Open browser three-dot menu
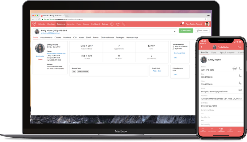 click(x=209, y=19)
